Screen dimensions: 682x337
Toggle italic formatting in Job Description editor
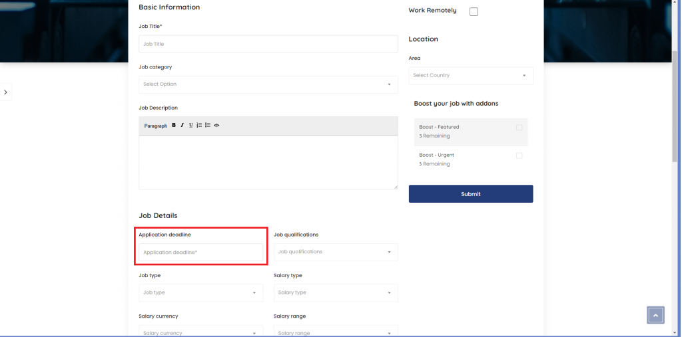[x=182, y=125]
